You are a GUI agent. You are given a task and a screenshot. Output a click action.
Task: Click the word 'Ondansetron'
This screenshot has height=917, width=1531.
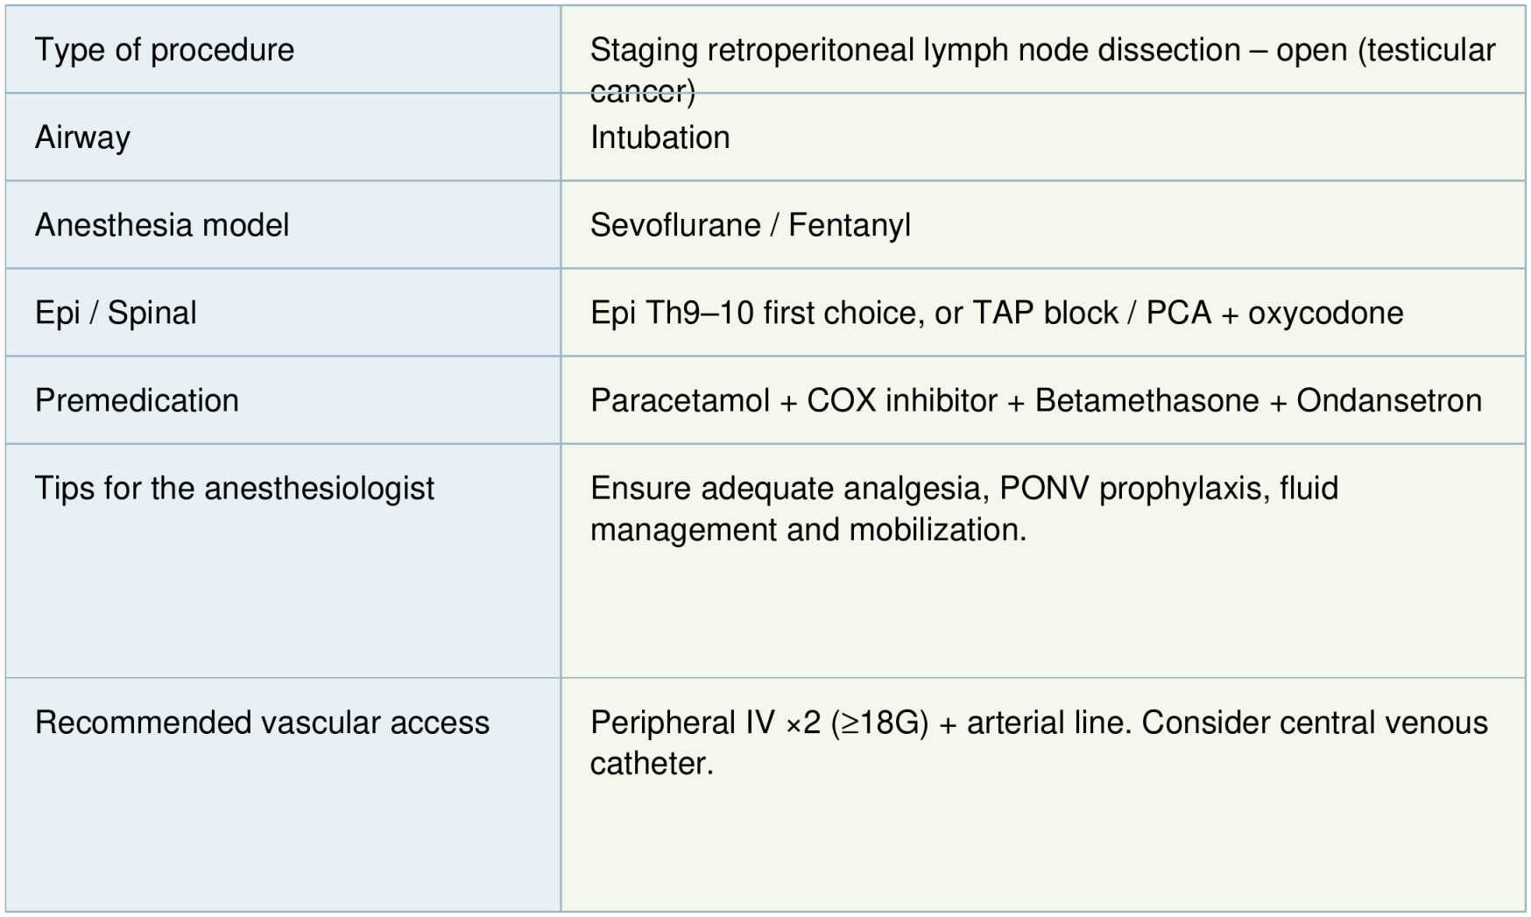tap(1388, 400)
